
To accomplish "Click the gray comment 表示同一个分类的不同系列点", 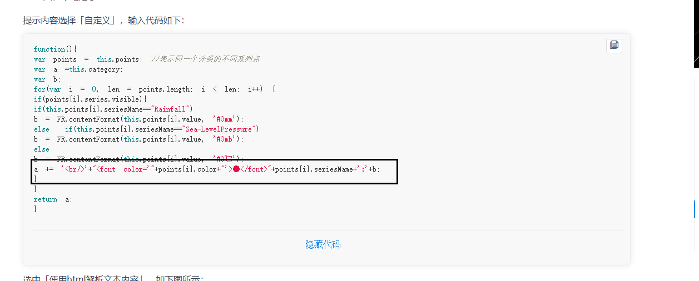I will (205, 59).
